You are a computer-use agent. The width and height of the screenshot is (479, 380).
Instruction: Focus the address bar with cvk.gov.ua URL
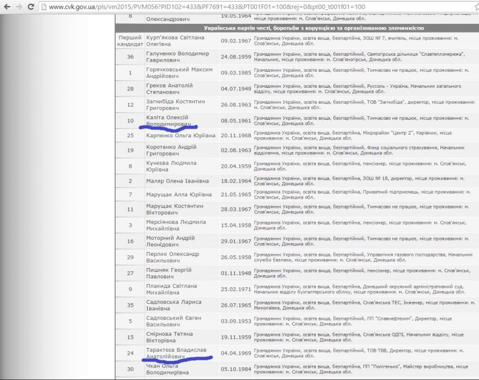(258, 7)
